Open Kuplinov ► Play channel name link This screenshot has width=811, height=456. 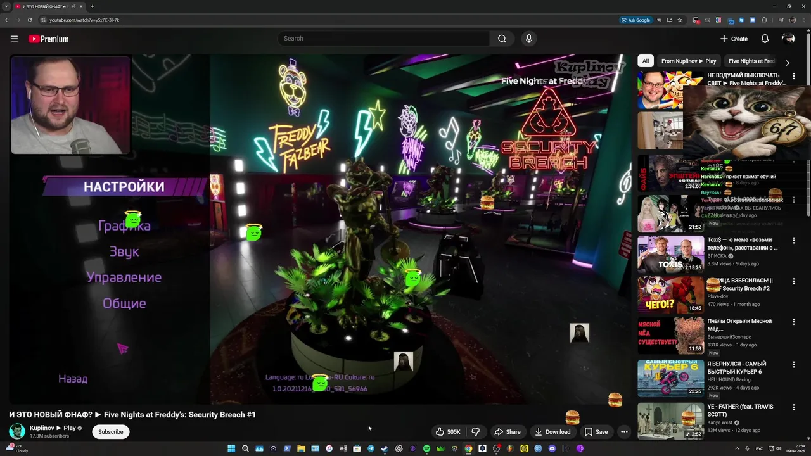coord(53,428)
